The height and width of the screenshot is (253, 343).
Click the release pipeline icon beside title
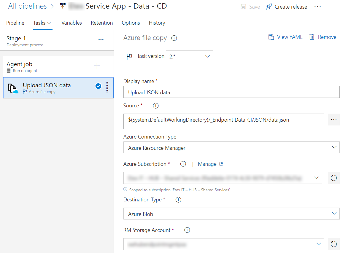click(63, 6)
